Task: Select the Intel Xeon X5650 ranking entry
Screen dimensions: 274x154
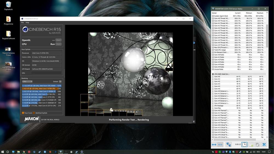Action: [x=42, y=86]
